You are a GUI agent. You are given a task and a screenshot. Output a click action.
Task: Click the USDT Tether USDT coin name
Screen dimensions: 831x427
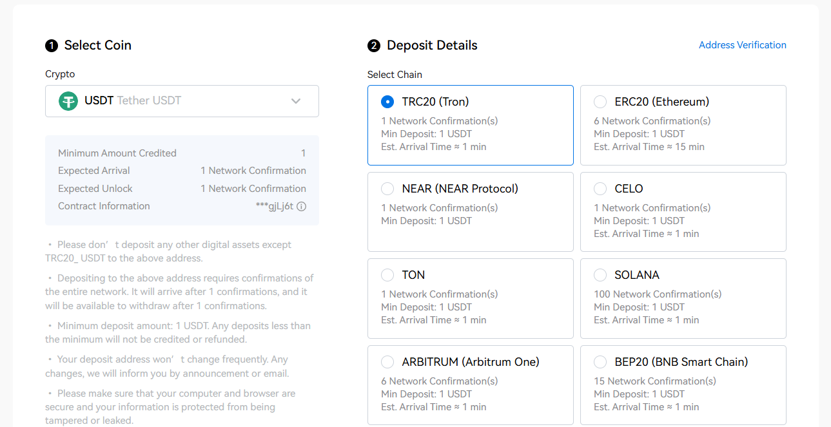click(x=133, y=100)
